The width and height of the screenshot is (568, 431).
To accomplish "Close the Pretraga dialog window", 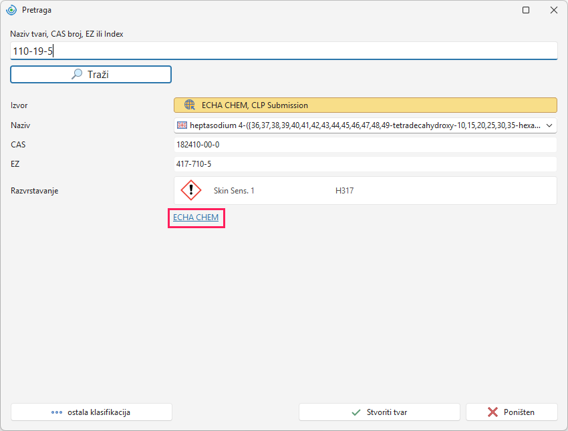I will [554, 10].
